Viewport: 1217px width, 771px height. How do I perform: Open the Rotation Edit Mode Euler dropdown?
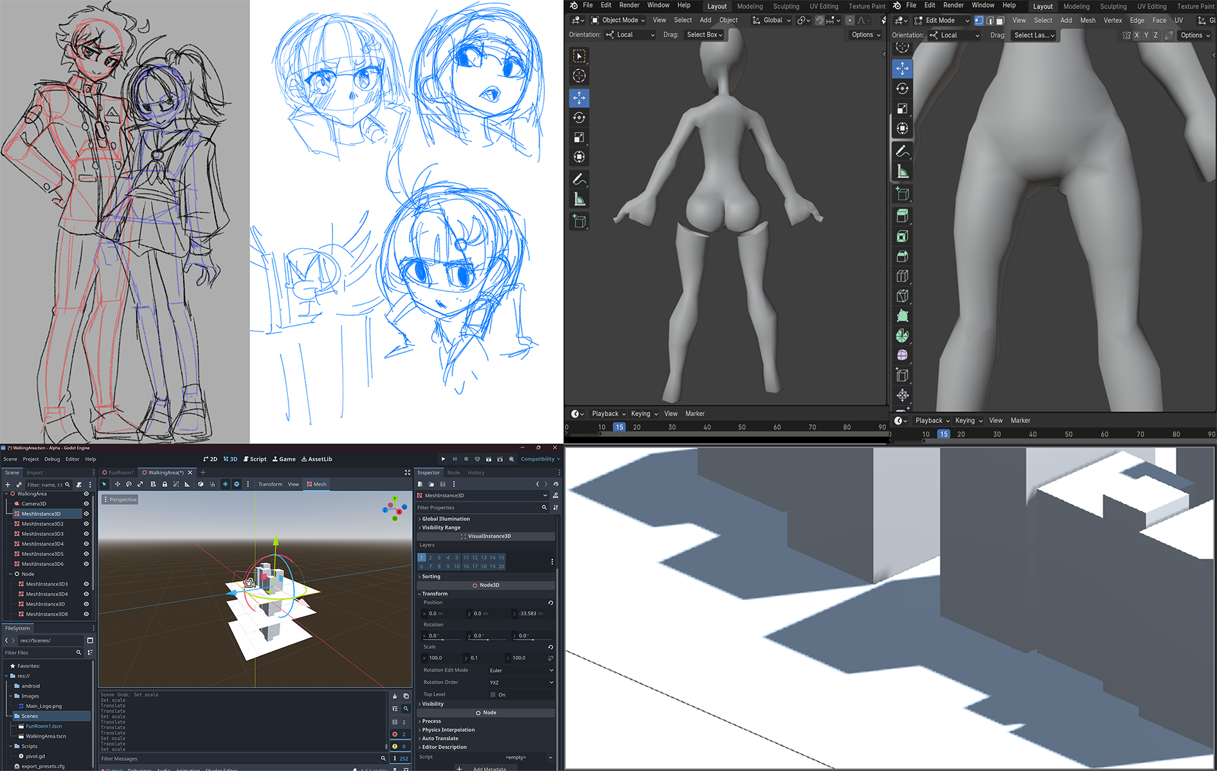pyautogui.click(x=521, y=670)
